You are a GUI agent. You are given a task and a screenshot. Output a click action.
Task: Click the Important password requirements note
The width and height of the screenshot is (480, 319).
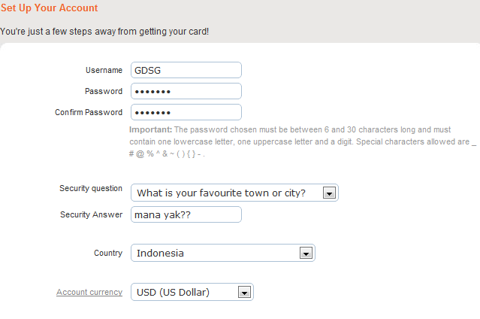[300, 141]
